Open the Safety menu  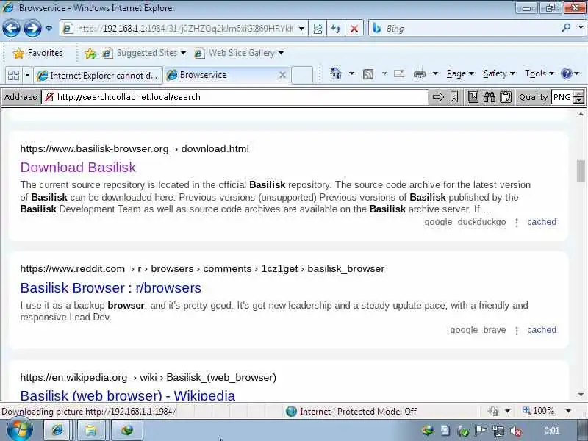[x=499, y=73]
